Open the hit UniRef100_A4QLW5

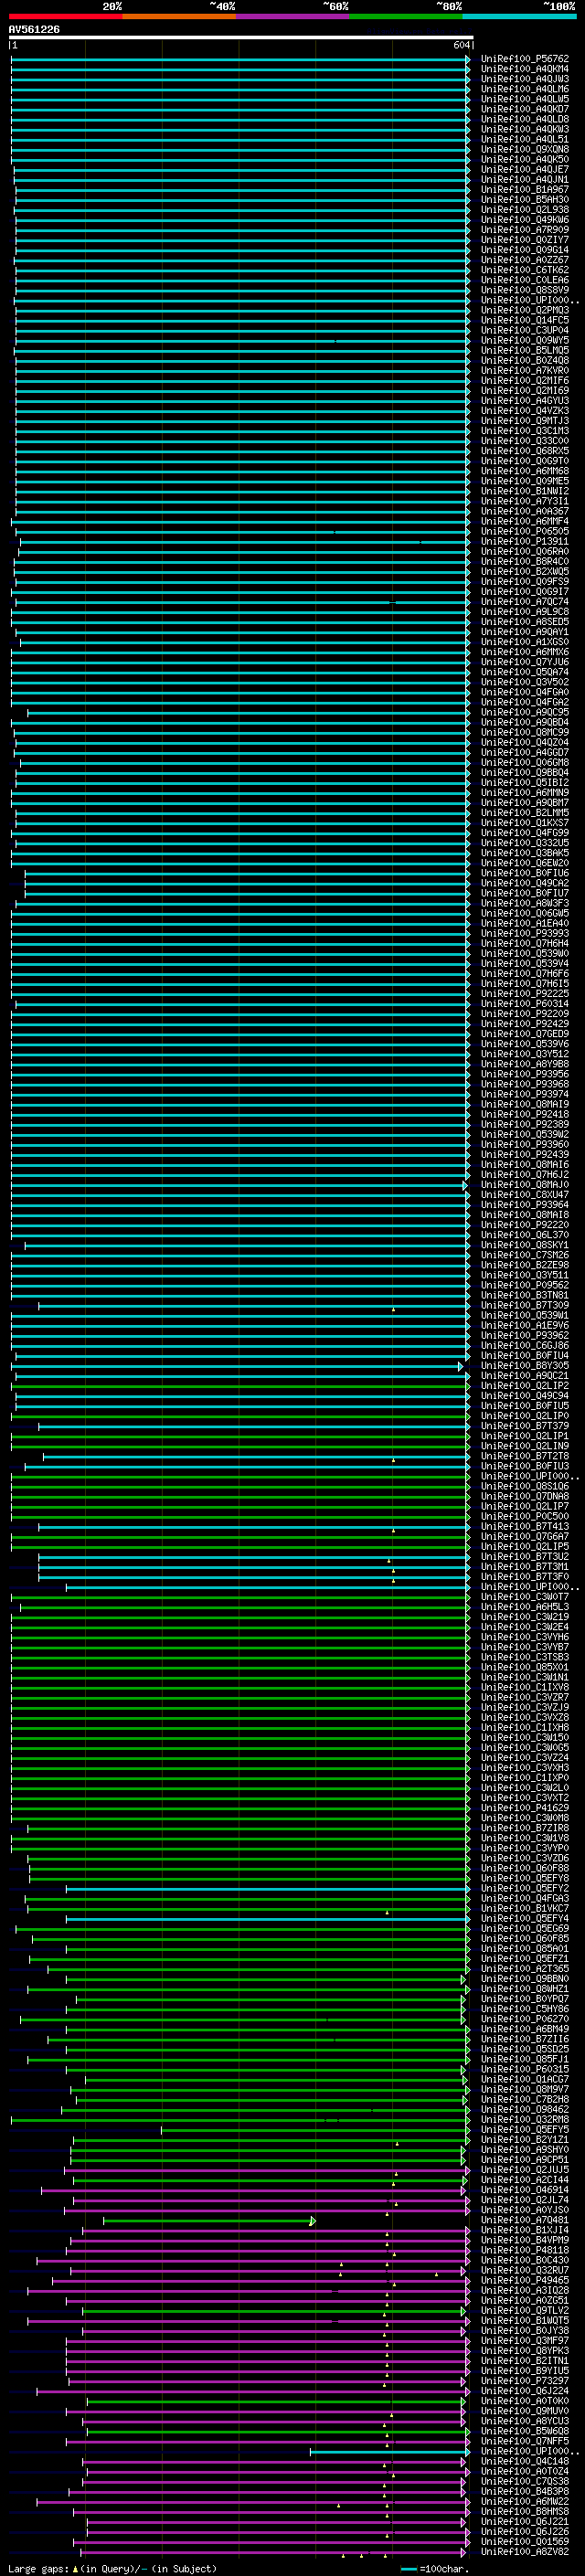tap(525, 99)
